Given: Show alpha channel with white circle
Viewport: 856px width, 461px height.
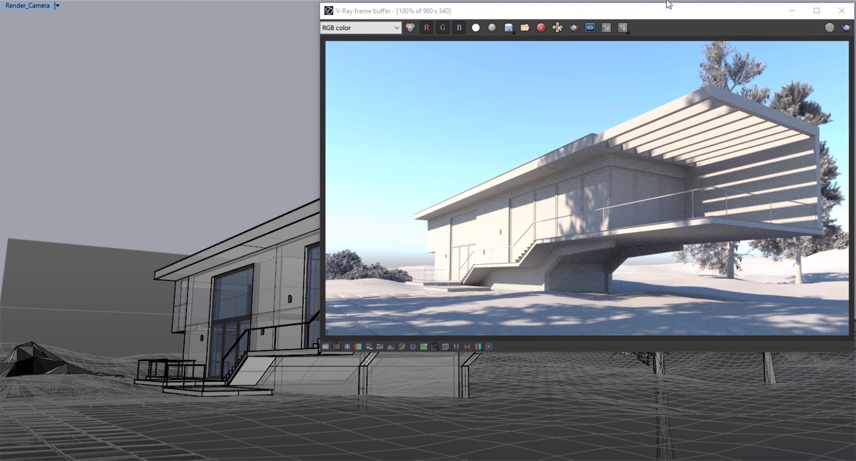Looking at the screenshot, I should pyautogui.click(x=476, y=28).
